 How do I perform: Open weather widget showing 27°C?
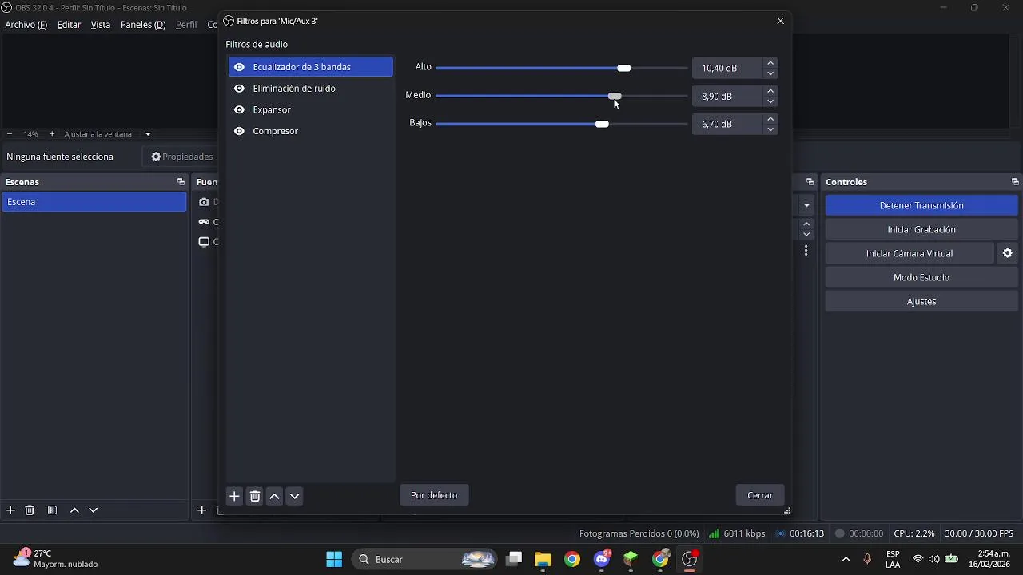(x=56, y=559)
